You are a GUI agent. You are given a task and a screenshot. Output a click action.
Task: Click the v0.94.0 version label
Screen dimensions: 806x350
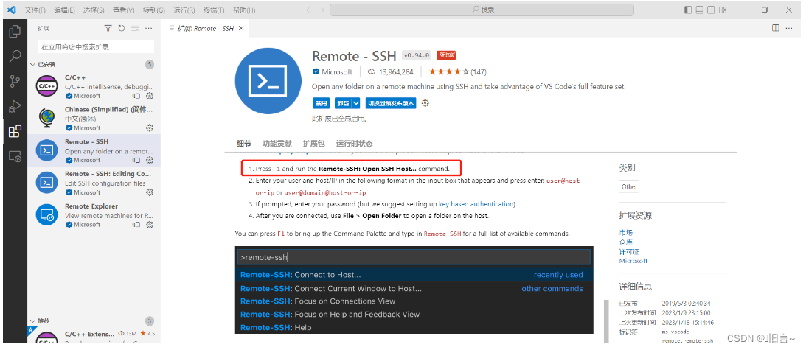click(417, 55)
